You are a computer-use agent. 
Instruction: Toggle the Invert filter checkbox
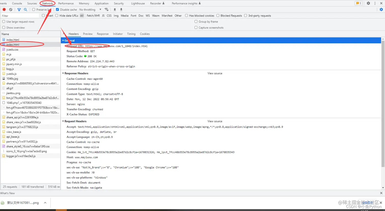43,16
